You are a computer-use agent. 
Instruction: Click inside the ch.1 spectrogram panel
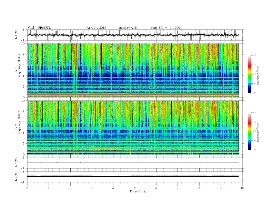(x=133, y=70)
